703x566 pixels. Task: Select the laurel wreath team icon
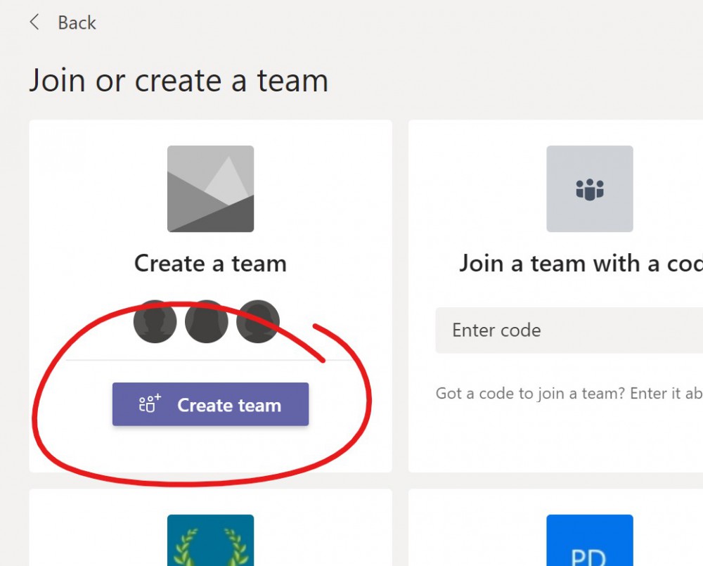coord(210,545)
